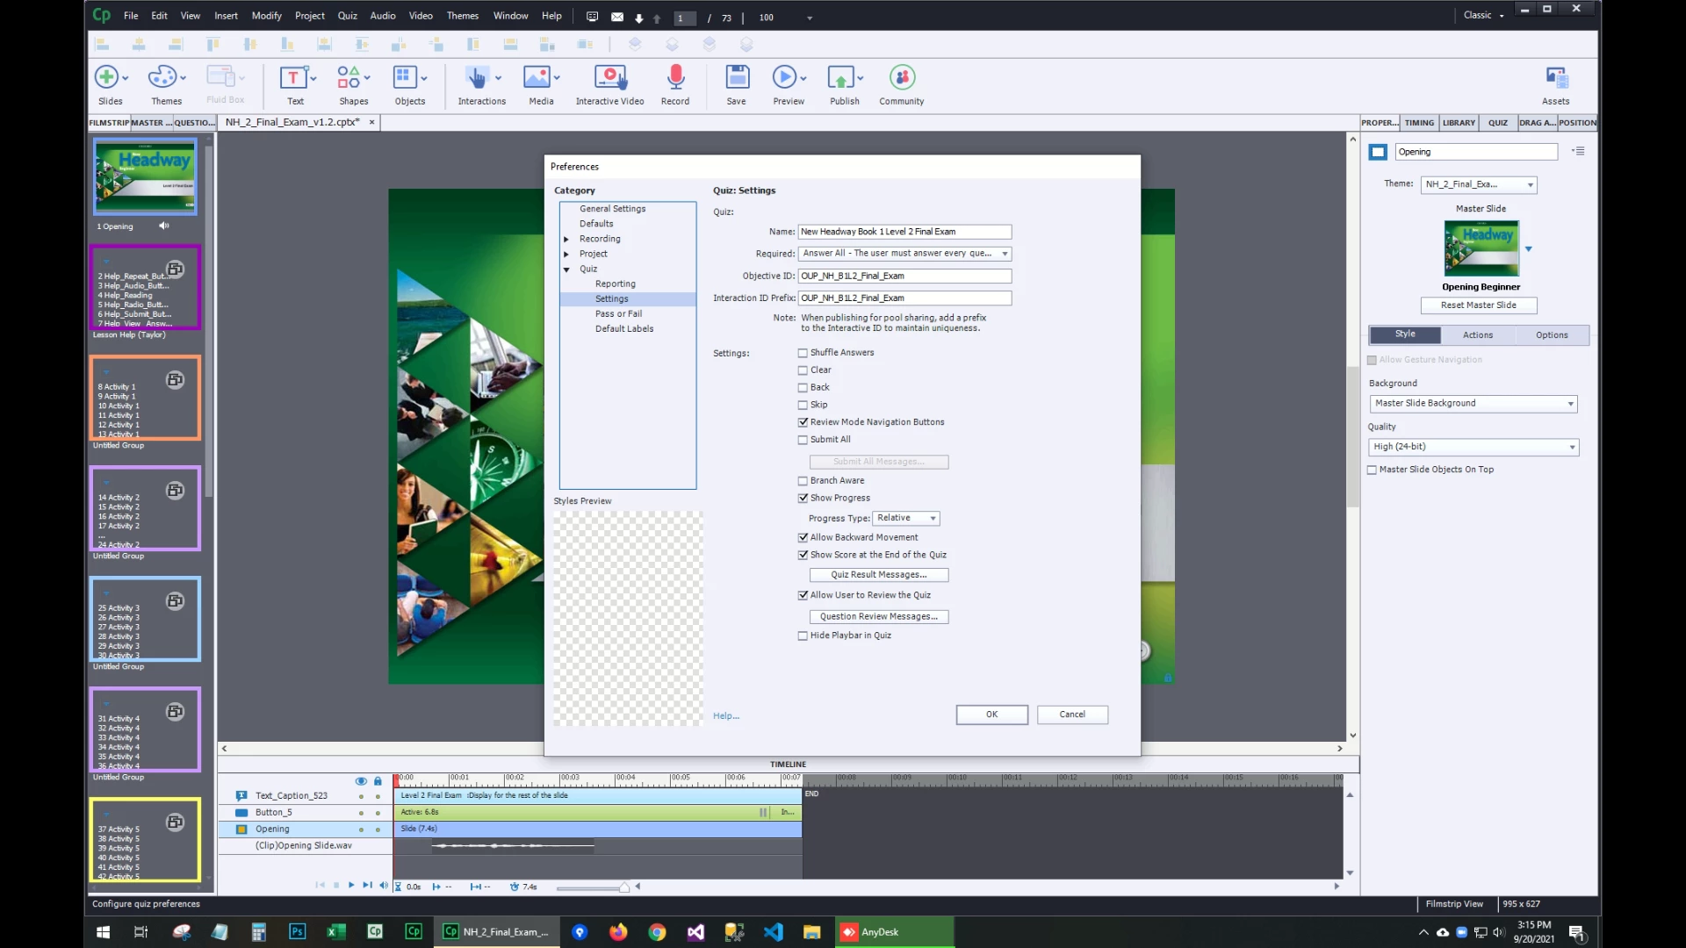The image size is (1686, 948).
Task: Open the Themes tool
Action: click(162, 78)
